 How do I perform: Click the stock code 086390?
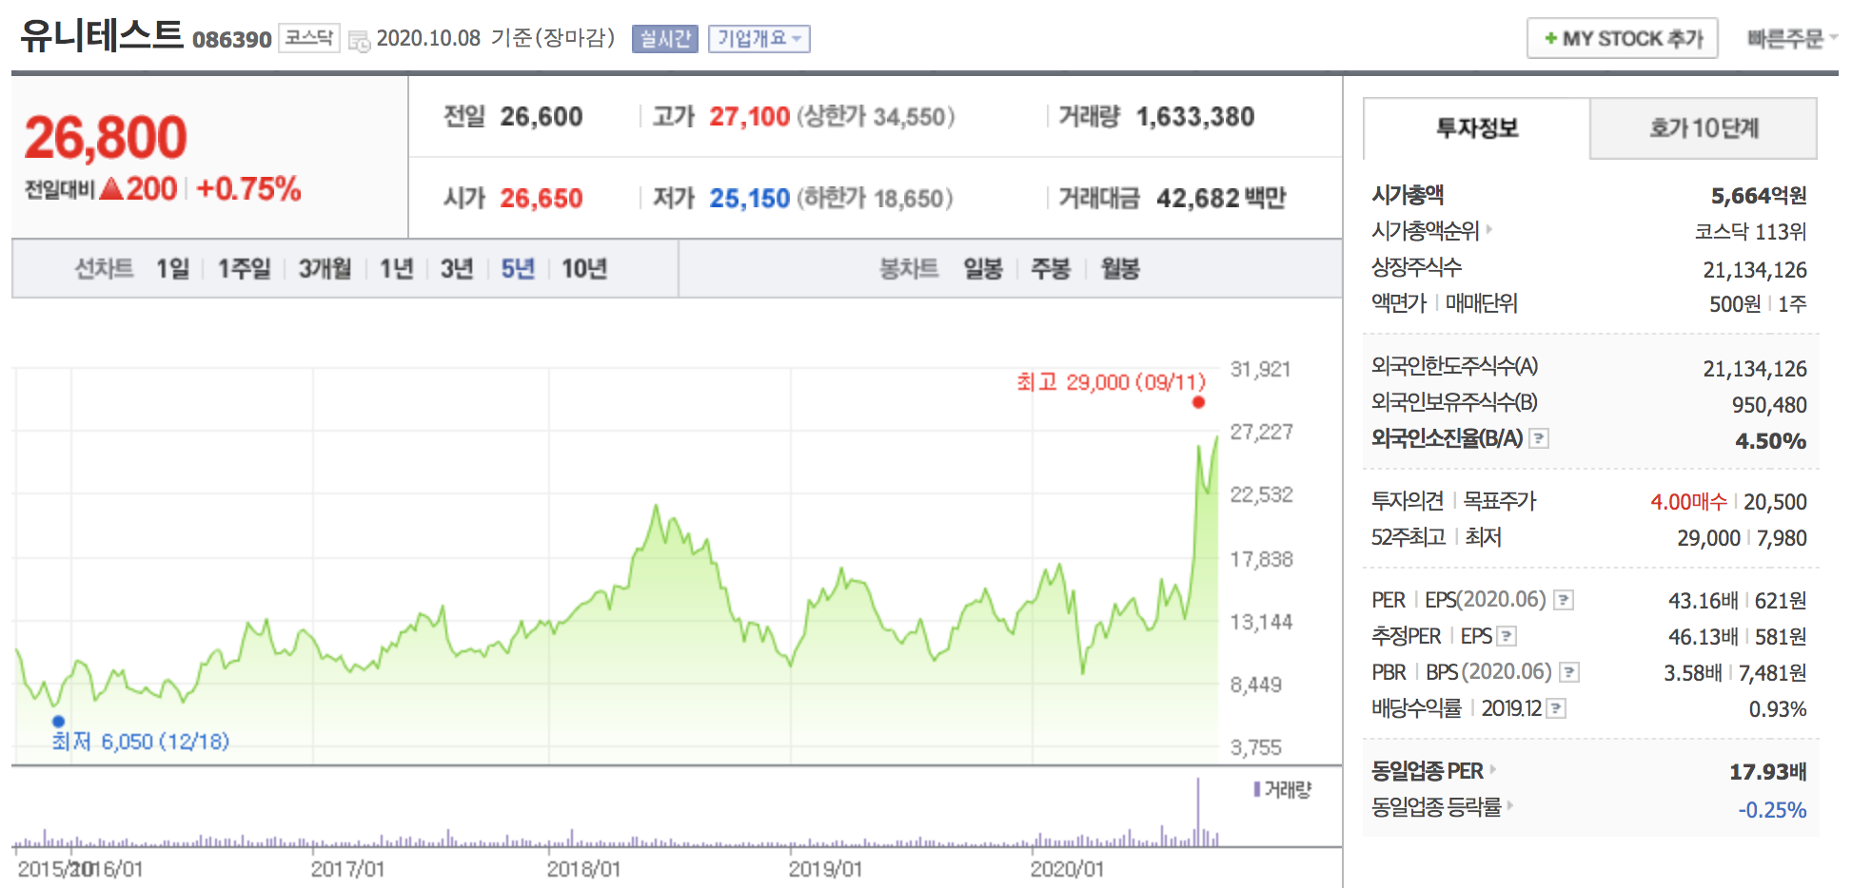click(232, 40)
